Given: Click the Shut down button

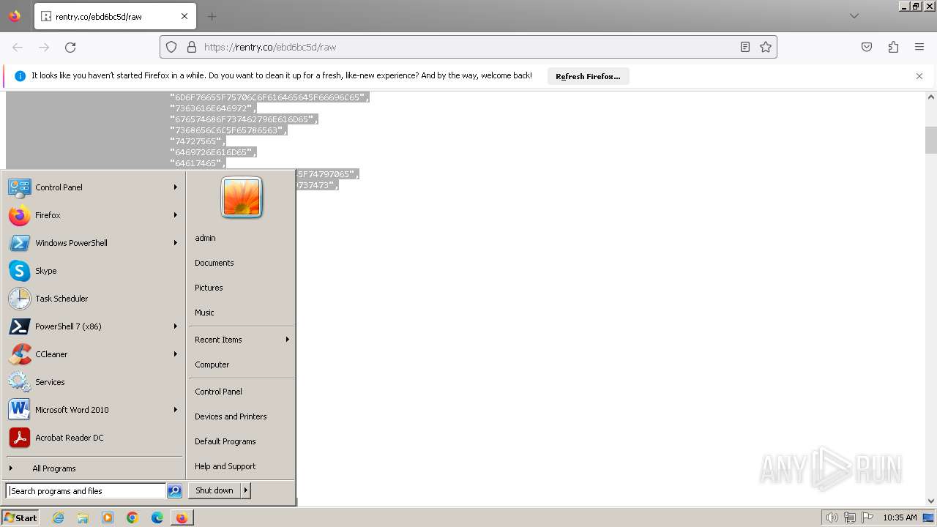Looking at the screenshot, I should click(x=214, y=490).
